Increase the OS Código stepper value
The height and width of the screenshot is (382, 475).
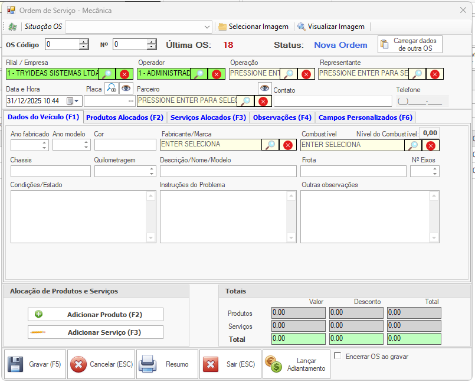point(84,41)
